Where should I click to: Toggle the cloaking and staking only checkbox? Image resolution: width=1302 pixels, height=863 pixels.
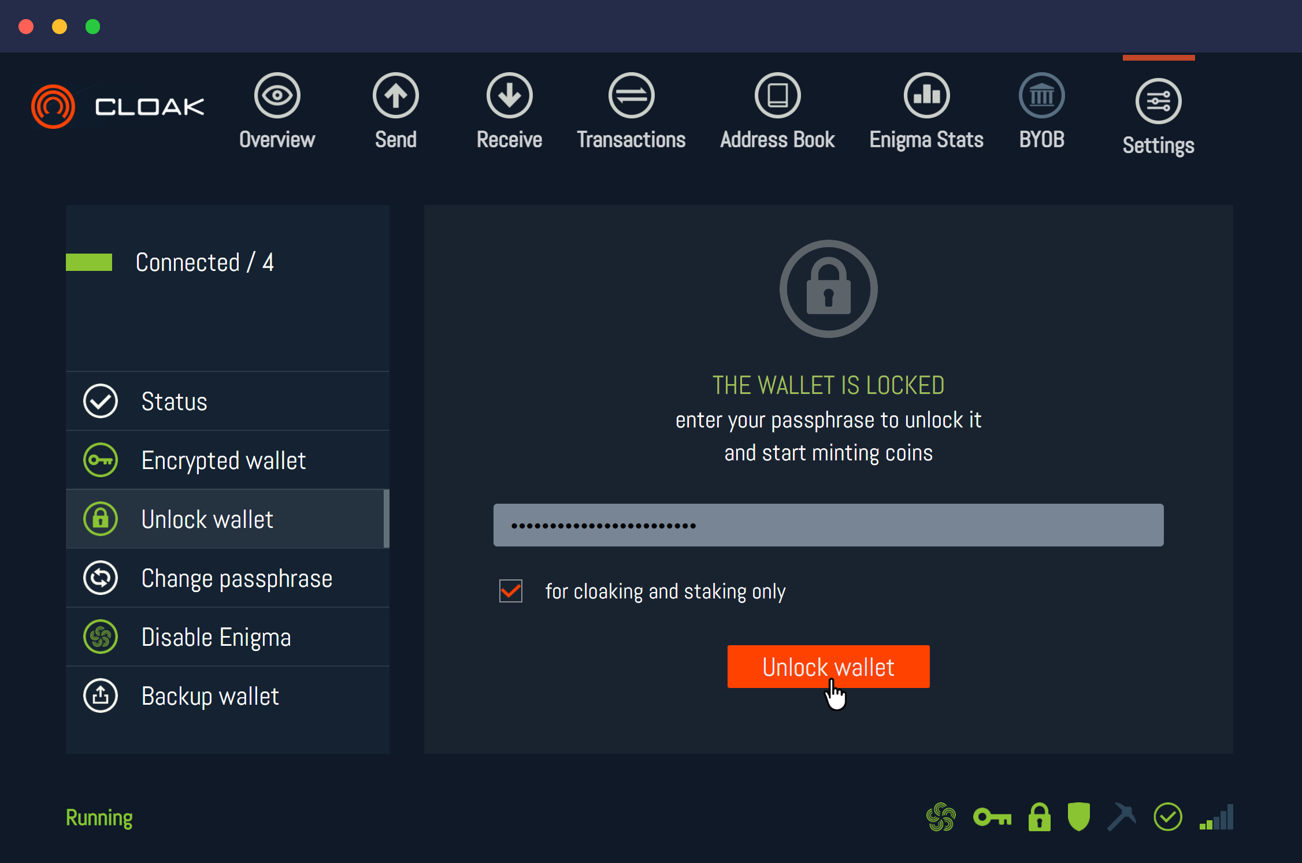coord(511,592)
